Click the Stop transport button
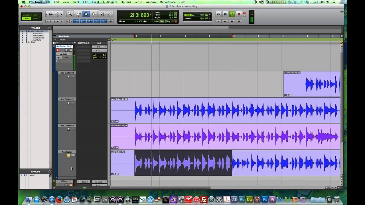Screen dimensions: 365x205 (225, 14)
